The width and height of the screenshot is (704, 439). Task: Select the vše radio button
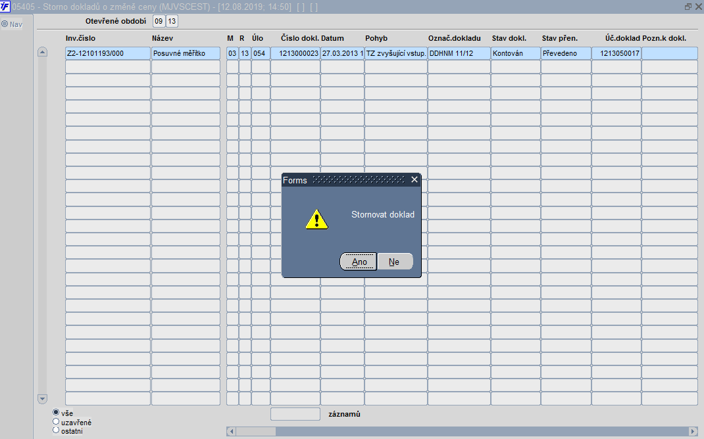(x=56, y=412)
